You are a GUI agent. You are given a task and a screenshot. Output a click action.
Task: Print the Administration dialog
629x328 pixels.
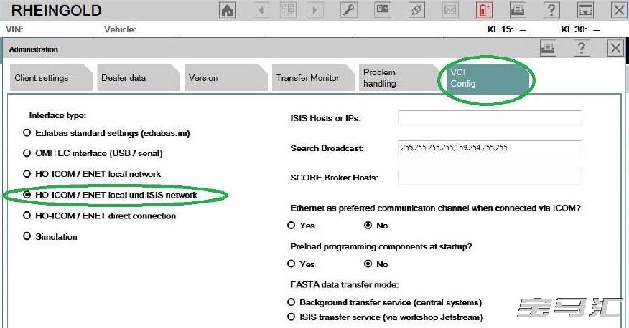[548, 49]
